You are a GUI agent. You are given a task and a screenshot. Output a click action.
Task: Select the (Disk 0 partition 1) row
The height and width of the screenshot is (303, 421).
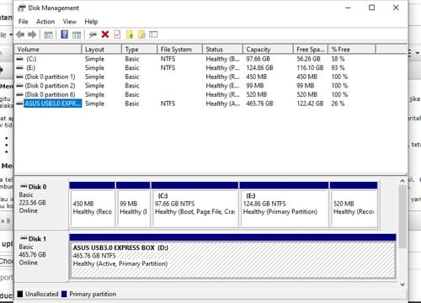tap(50, 77)
